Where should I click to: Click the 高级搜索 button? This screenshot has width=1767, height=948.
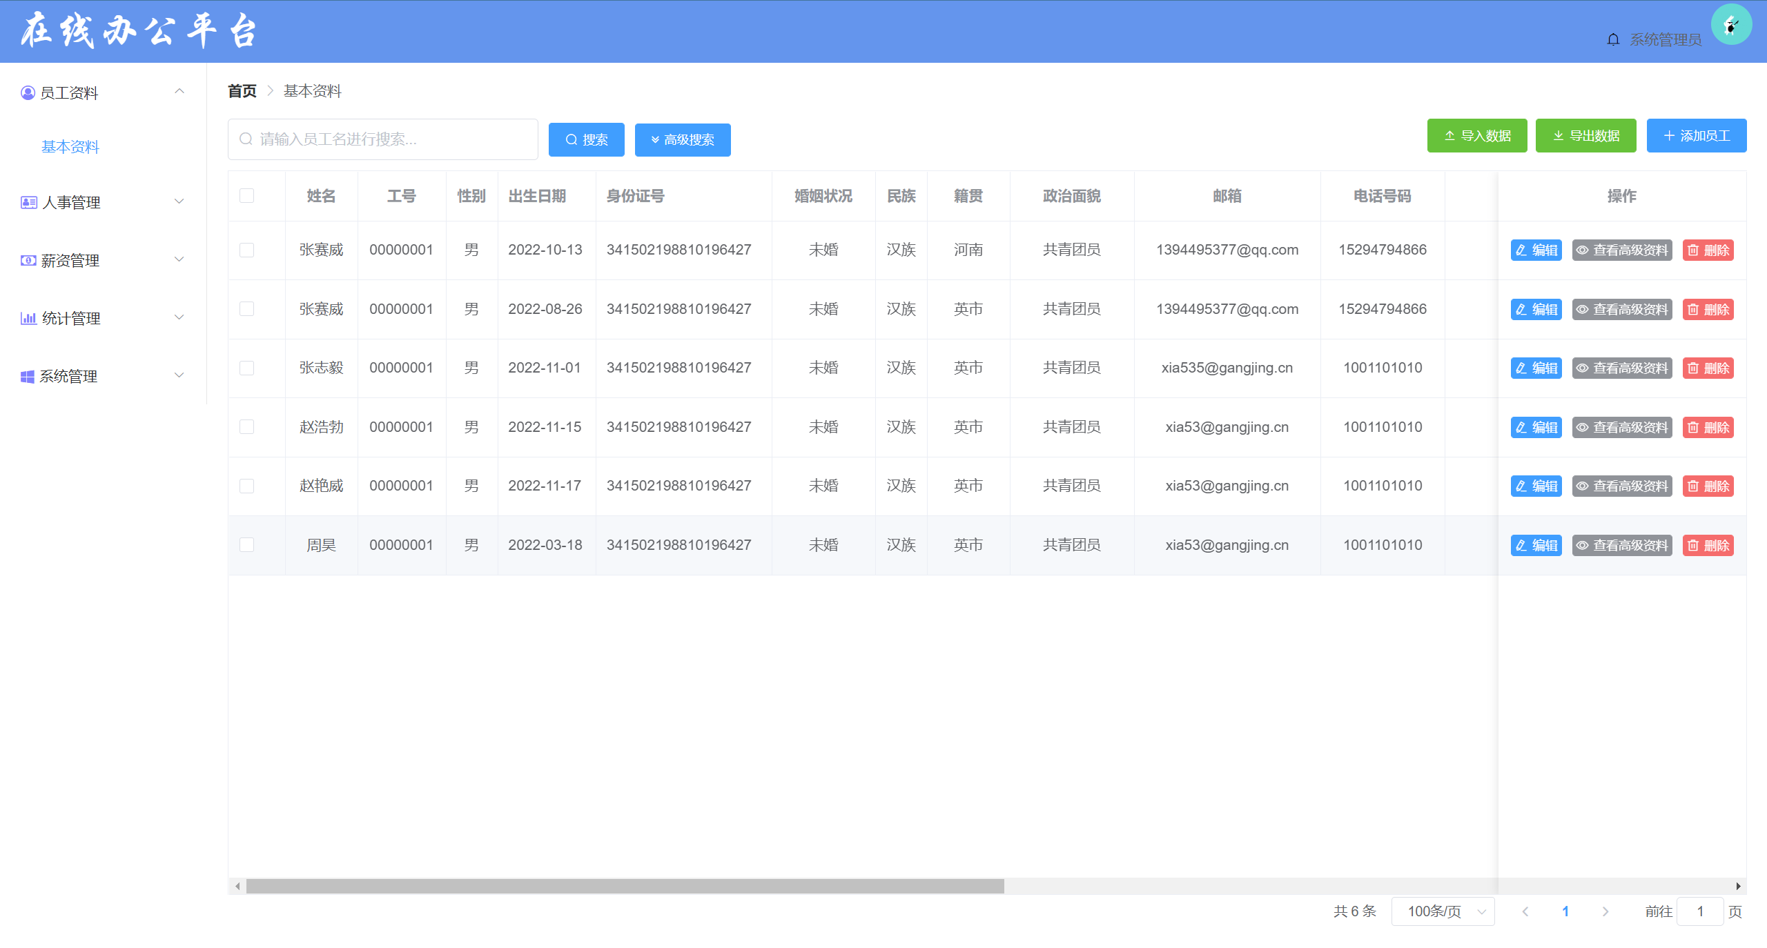[682, 140]
